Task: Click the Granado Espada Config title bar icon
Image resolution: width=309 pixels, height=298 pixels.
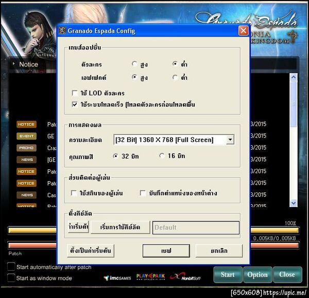Action: coord(62,30)
